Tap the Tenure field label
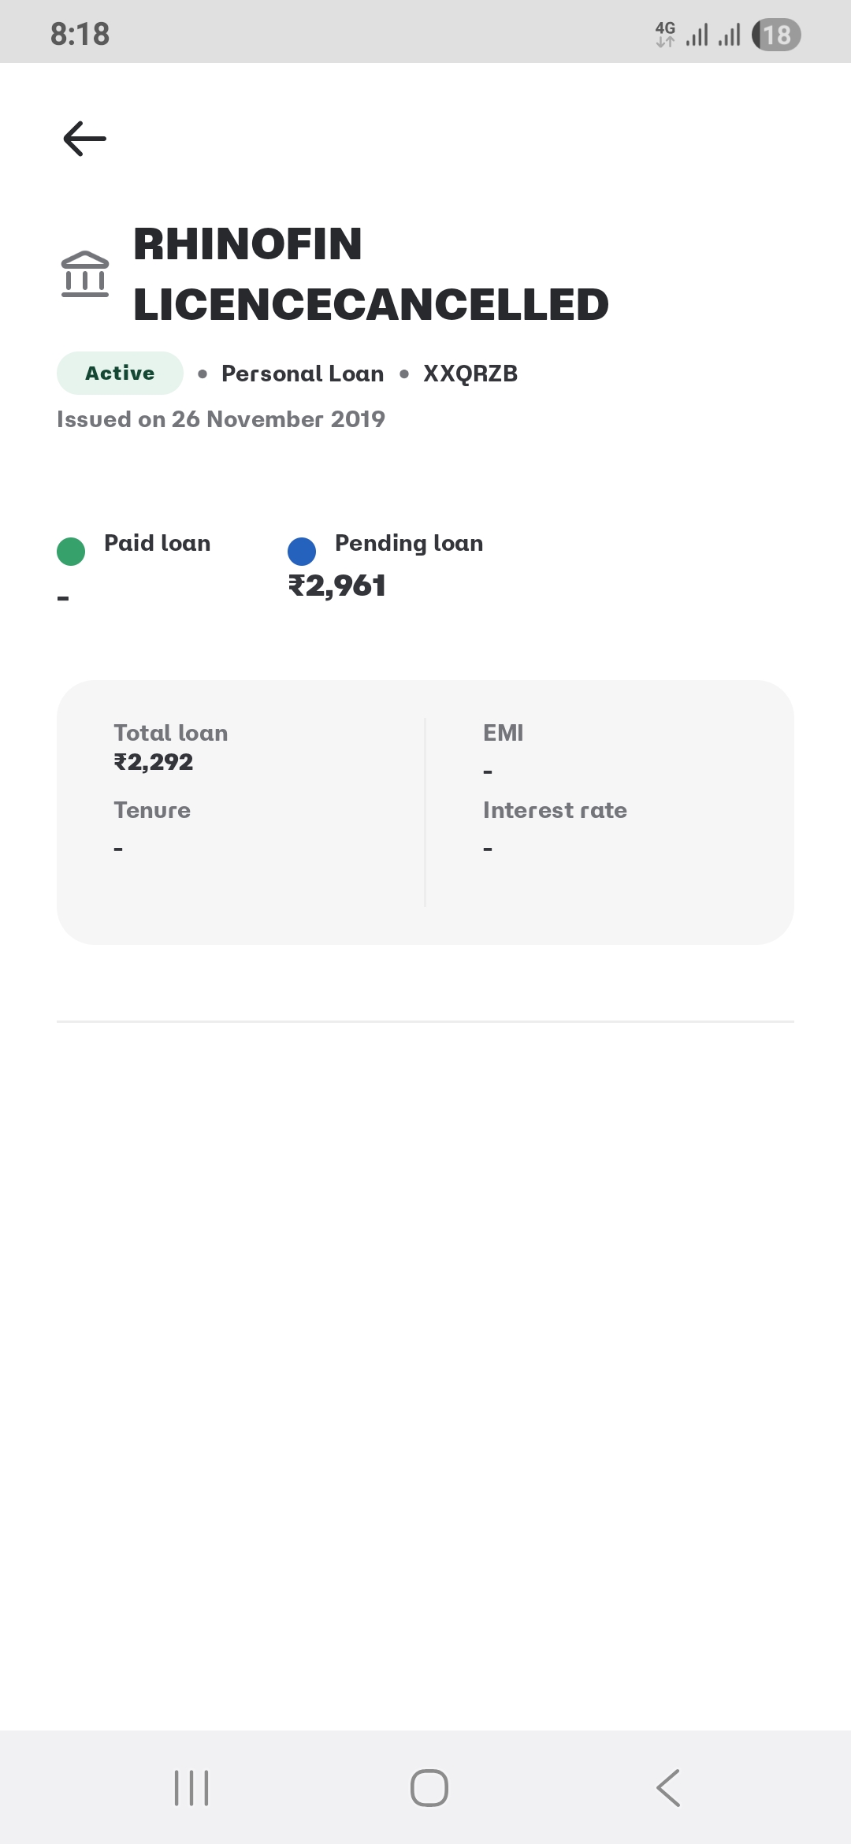Viewport: 851px width, 1844px height. [152, 810]
